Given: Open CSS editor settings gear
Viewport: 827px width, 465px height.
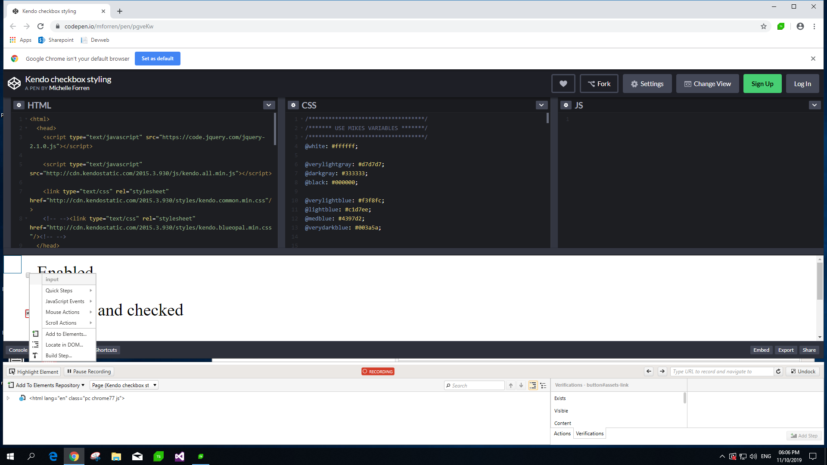Looking at the screenshot, I should click(293, 105).
